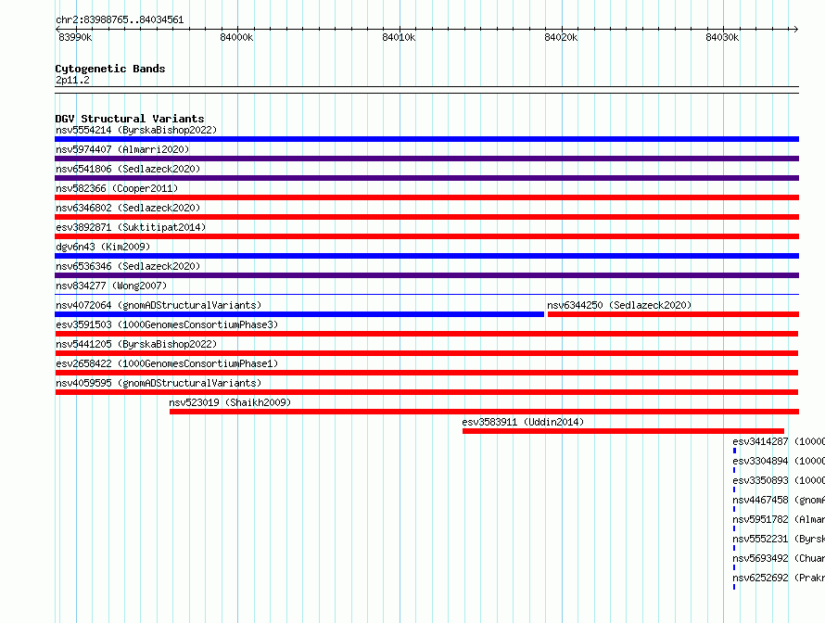Screen dimensions: 825x623
Task: Click the nsv5974407 purple variant bar
Action: tap(426, 159)
